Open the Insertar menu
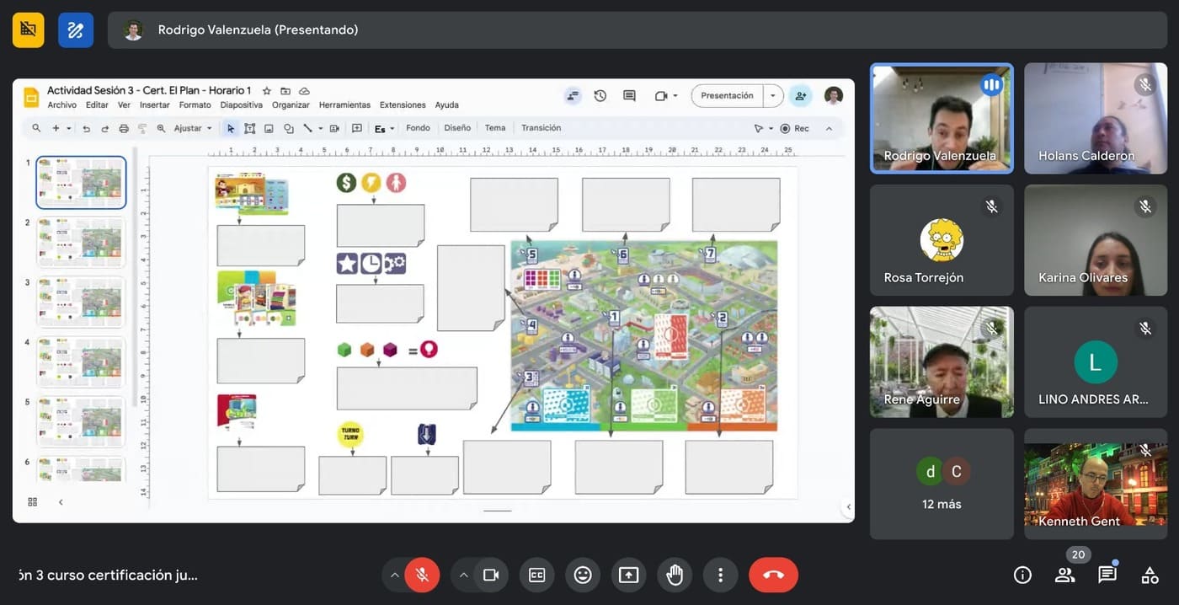The image size is (1179, 605). 155,105
